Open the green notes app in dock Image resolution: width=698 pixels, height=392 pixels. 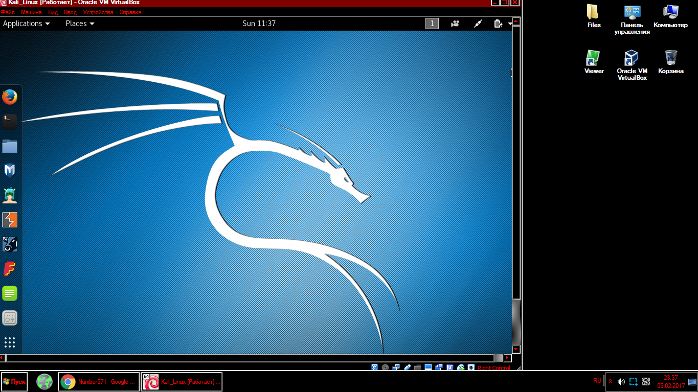(10, 293)
